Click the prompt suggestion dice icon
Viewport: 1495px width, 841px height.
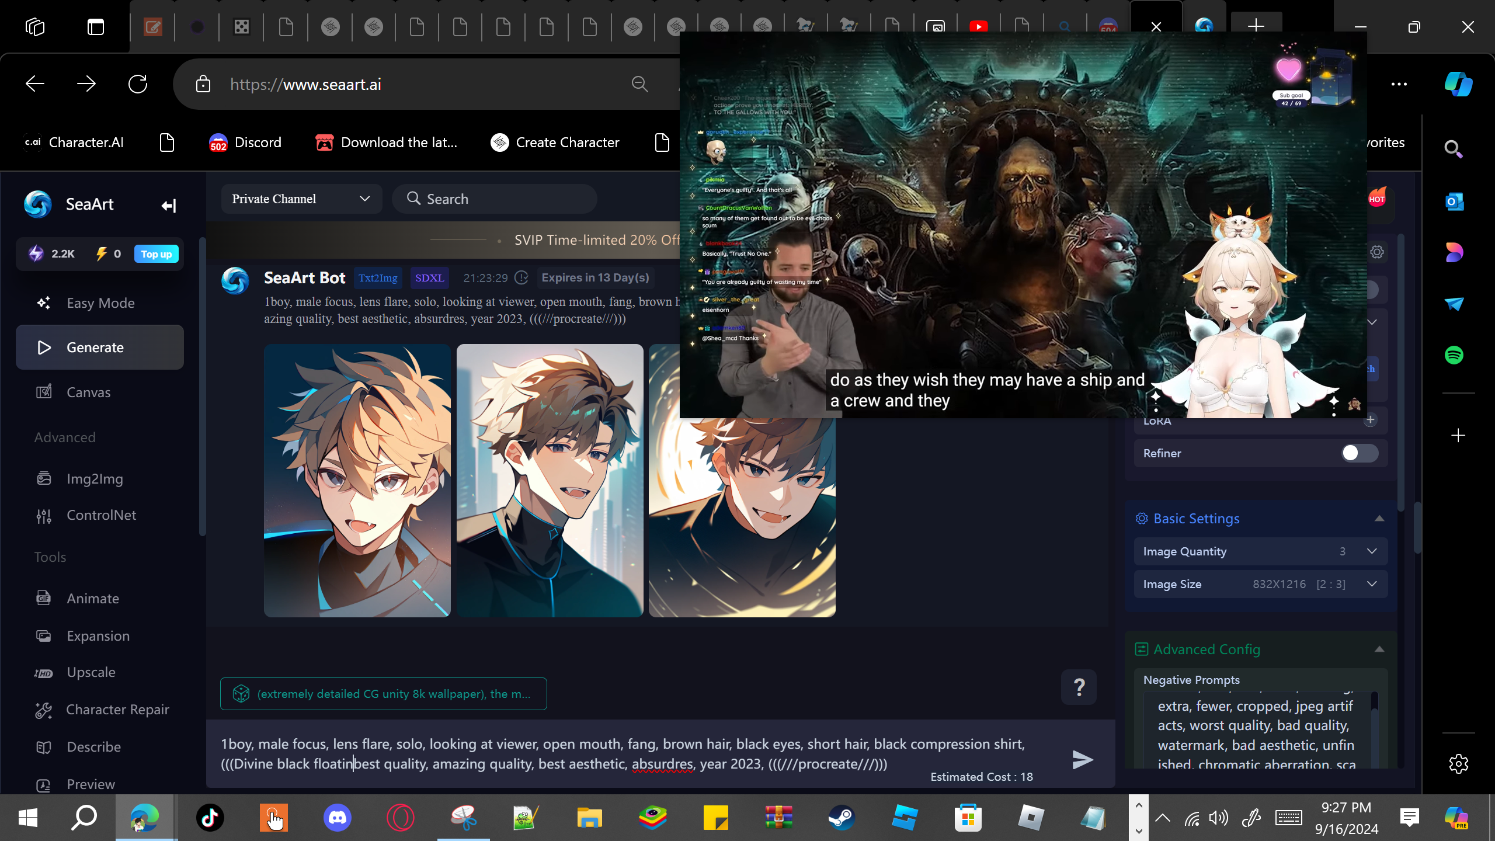pos(241,694)
